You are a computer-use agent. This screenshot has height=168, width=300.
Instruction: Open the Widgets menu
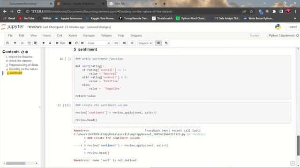coord(106,35)
